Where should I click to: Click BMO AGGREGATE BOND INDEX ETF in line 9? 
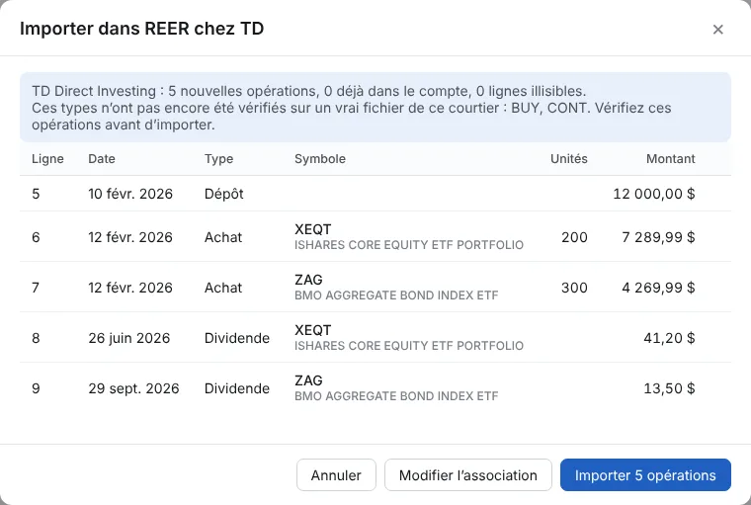point(396,396)
